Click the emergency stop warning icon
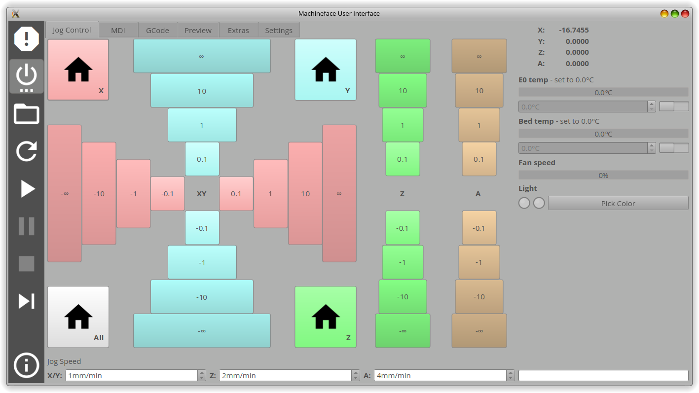 [x=27, y=38]
